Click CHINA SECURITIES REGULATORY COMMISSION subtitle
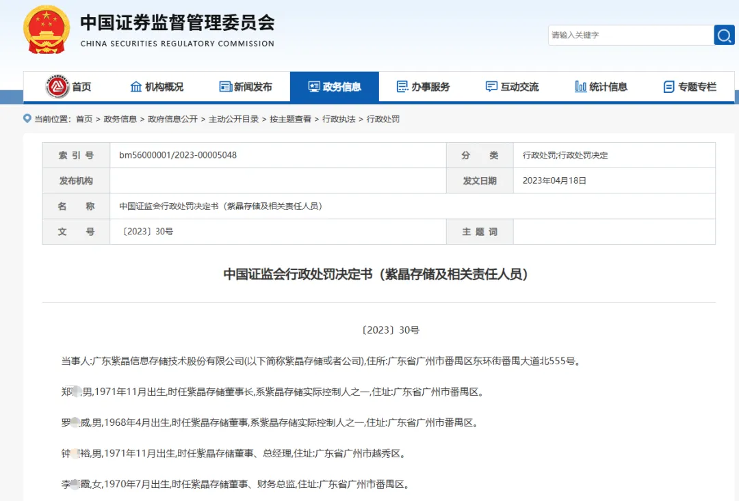Image resolution: width=739 pixels, height=501 pixels. coord(177,43)
